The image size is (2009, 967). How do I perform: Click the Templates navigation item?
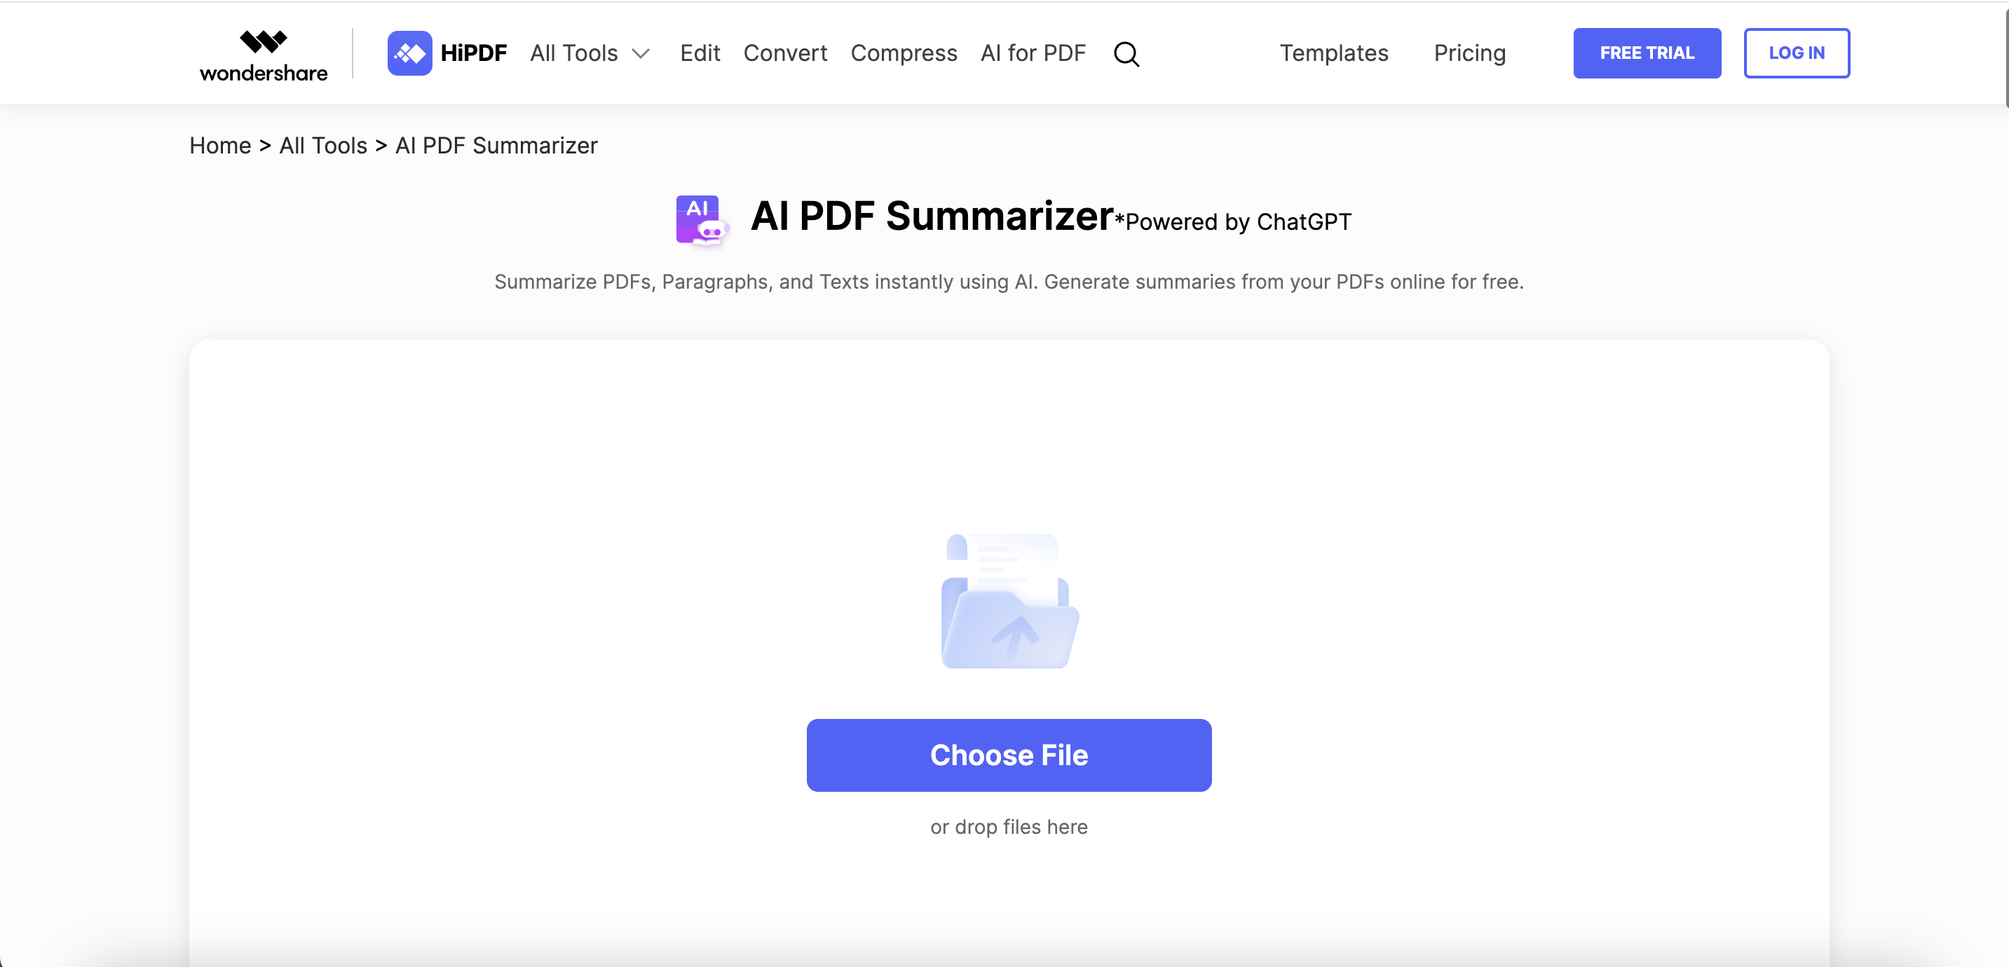pos(1333,53)
